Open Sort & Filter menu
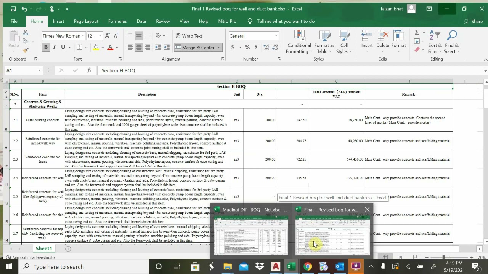The width and height of the screenshot is (488, 274). point(435,42)
